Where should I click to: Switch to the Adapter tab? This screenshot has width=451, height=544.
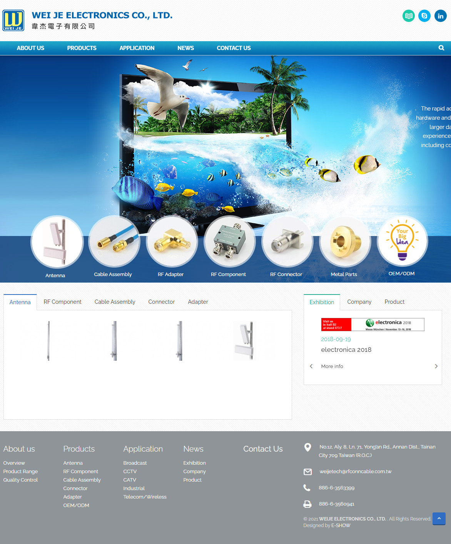click(198, 302)
